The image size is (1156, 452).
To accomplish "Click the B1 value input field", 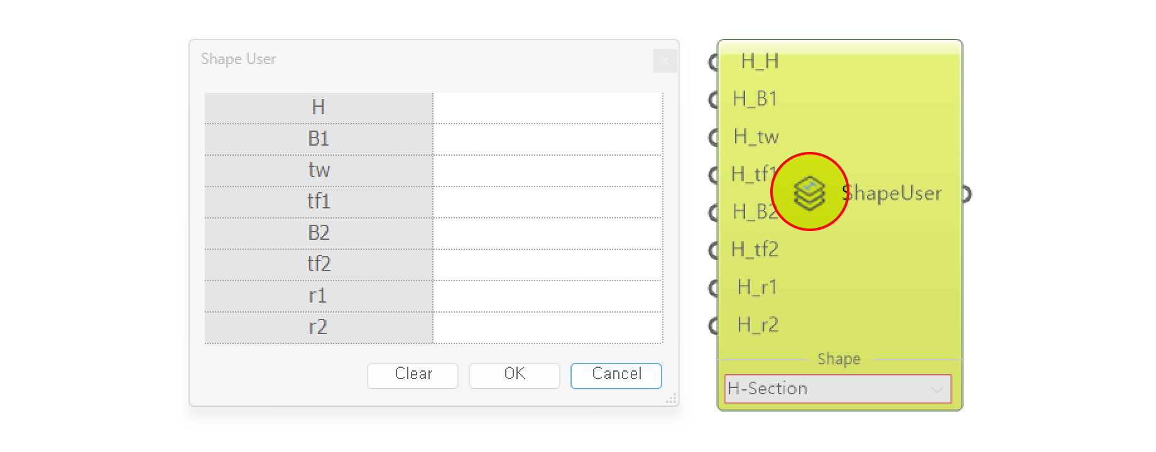I will point(547,139).
